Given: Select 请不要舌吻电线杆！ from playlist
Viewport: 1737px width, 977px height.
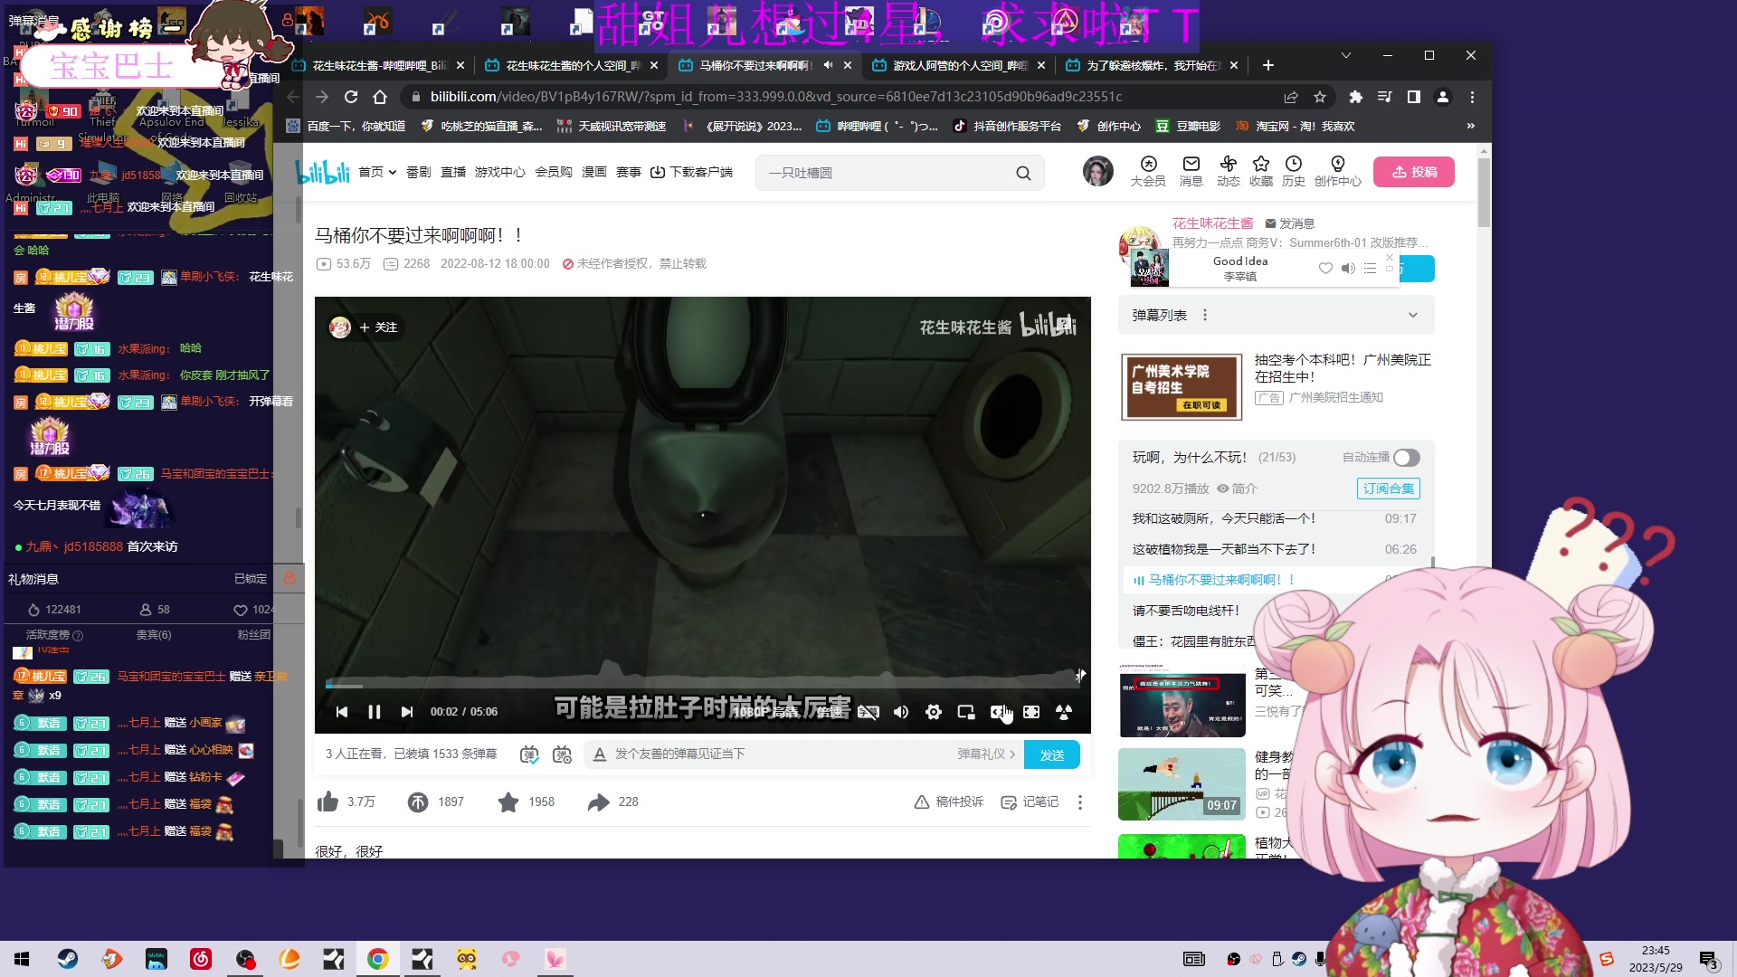Looking at the screenshot, I should pyautogui.click(x=1186, y=611).
